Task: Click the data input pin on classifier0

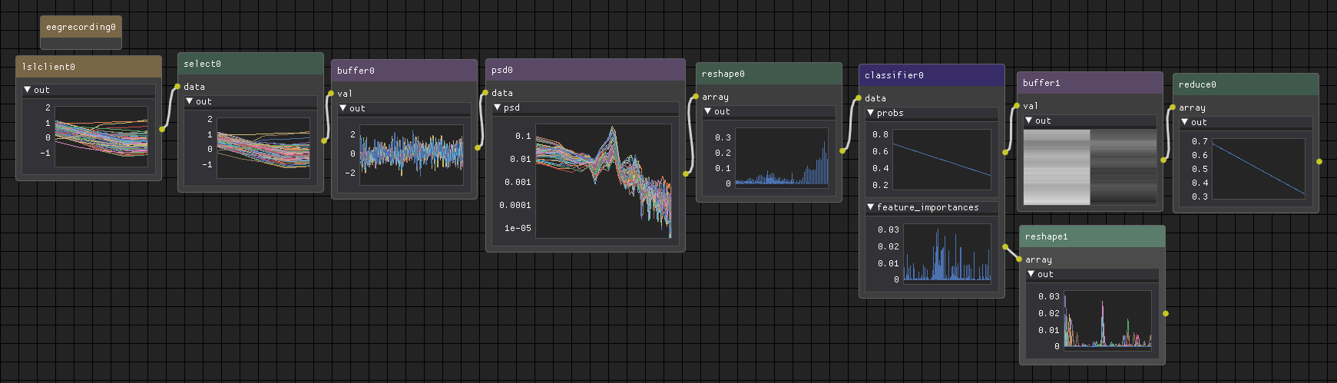Action: coord(859,98)
